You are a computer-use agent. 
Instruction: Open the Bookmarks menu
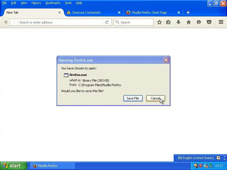(53, 3)
